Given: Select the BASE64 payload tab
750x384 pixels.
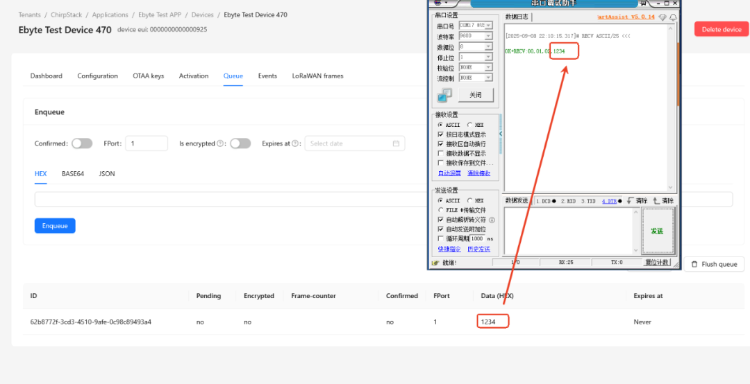Looking at the screenshot, I should click(73, 174).
